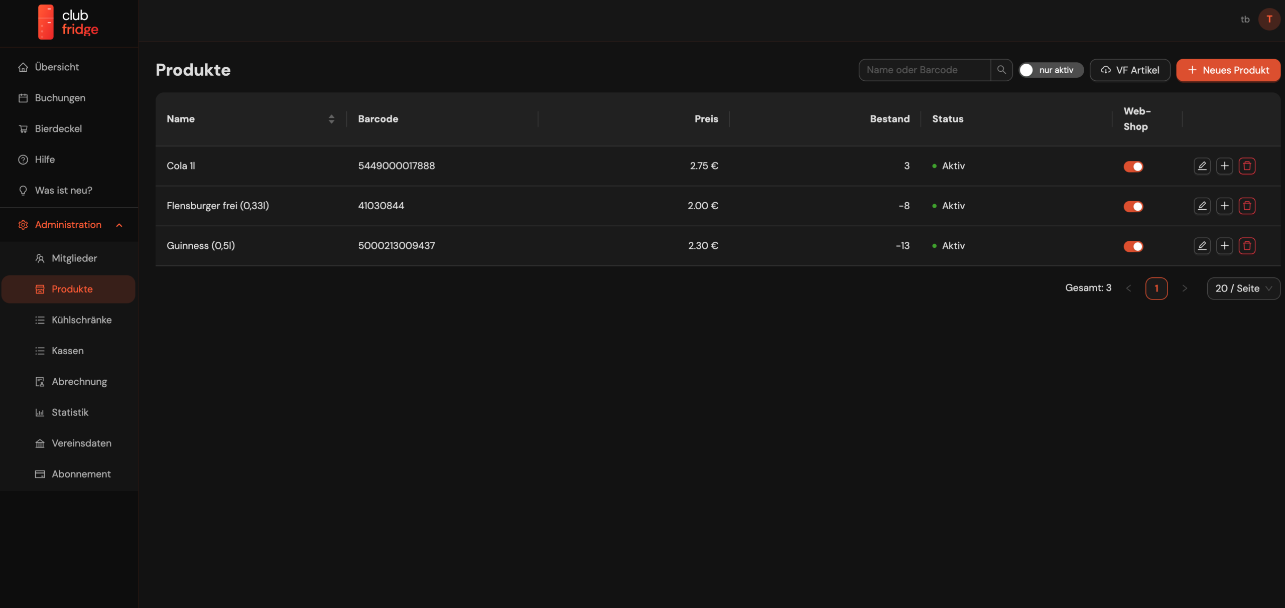Viewport: 1285px width, 608px height.
Task: Go to Kühlschränke menu item
Action: point(81,320)
